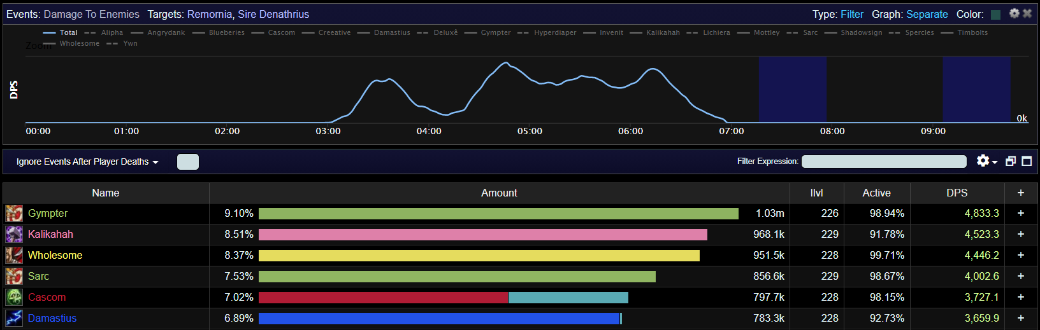The width and height of the screenshot is (1040, 330).
Task: Toggle the Damastius series in the legend
Action: [x=384, y=32]
